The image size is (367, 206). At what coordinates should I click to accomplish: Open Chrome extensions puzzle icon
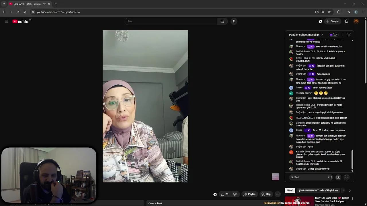pyautogui.click(x=339, y=12)
